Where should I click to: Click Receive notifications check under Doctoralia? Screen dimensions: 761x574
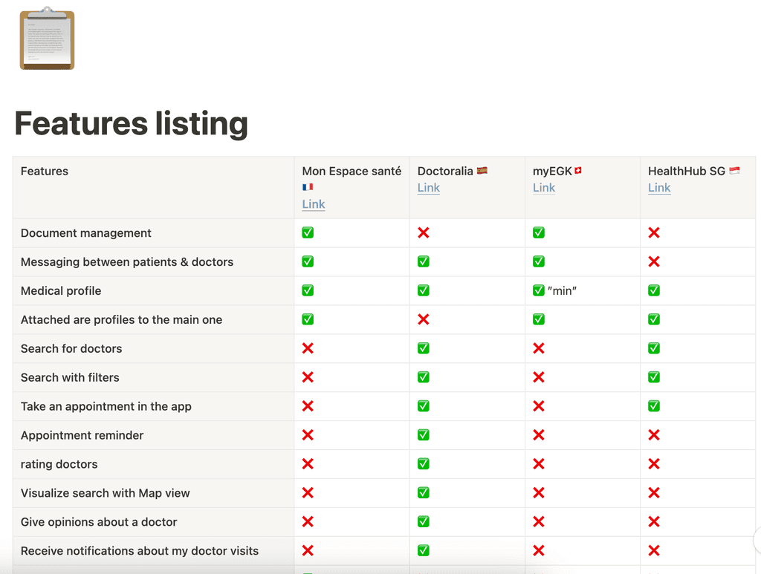(423, 550)
